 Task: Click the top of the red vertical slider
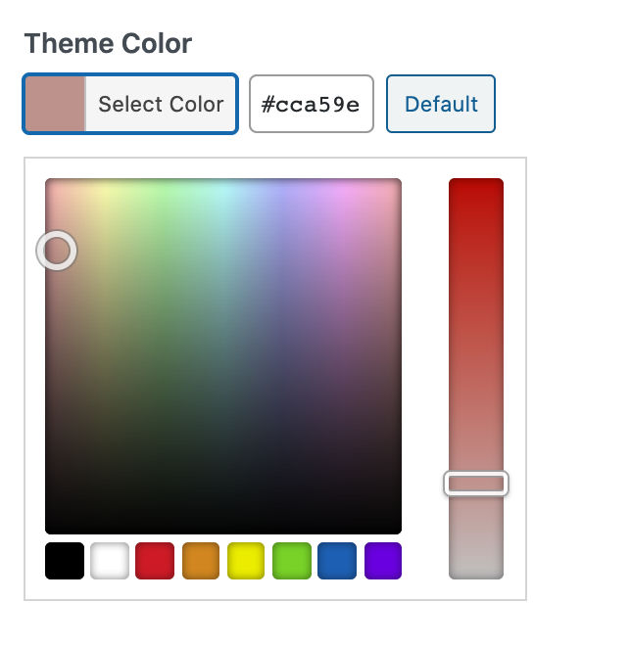click(x=476, y=190)
